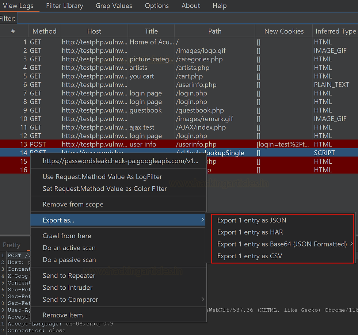Image resolution: width=358 pixels, height=335 pixels.
Task: Select Remove from scope menu entry
Action: click(118, 204)
